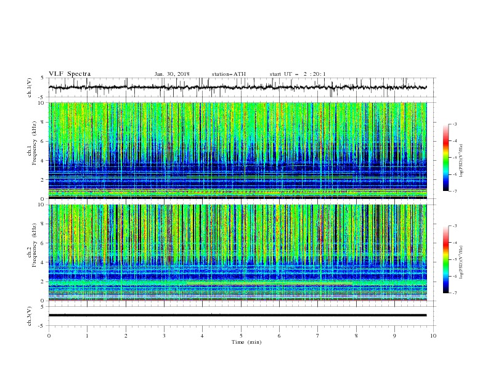Select the ch.1 "Frequency (kHz)" axis label
The width and height of the screenshot is (488, 377).
click(x=35, y=143)
